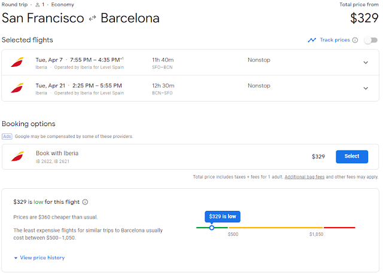
Task: Toggle the Track prices switch
Action: coord(370,40)
